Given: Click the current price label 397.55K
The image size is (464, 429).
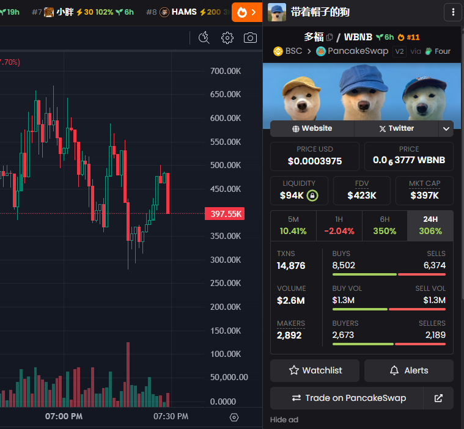Looking at the screenshot, I should pos(224,214).
